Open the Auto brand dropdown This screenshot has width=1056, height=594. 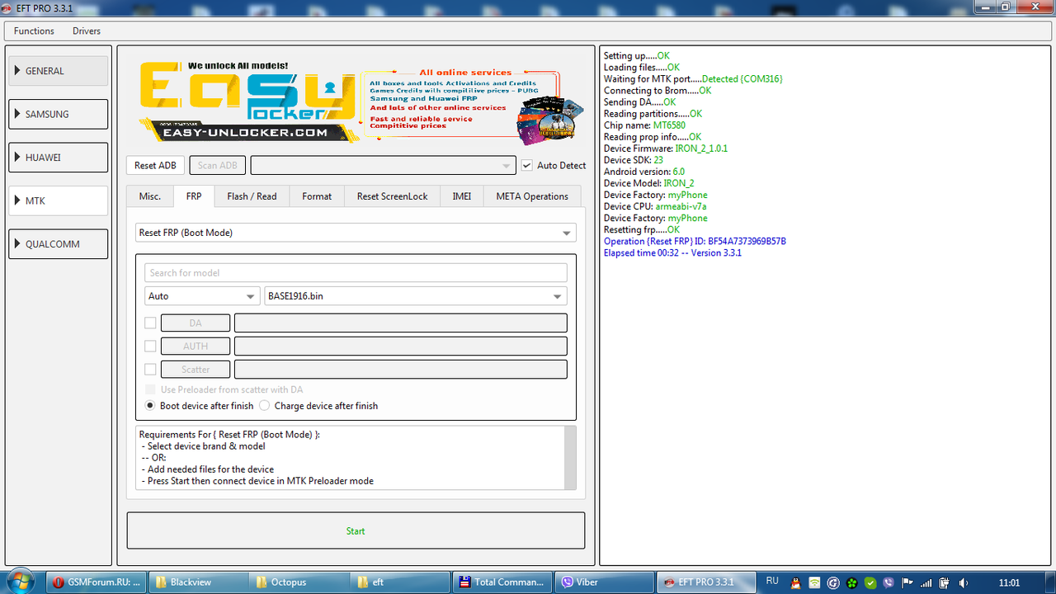coord(202,296)
